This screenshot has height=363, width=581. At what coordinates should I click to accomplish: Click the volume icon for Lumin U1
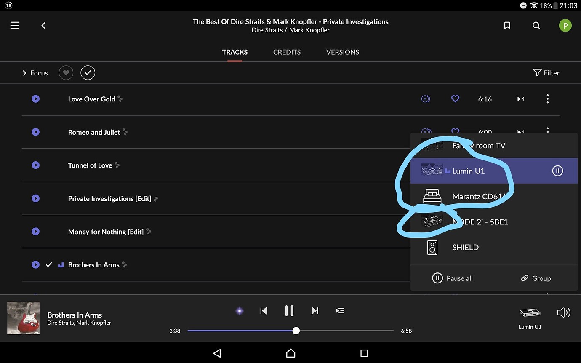pos(564,312)
